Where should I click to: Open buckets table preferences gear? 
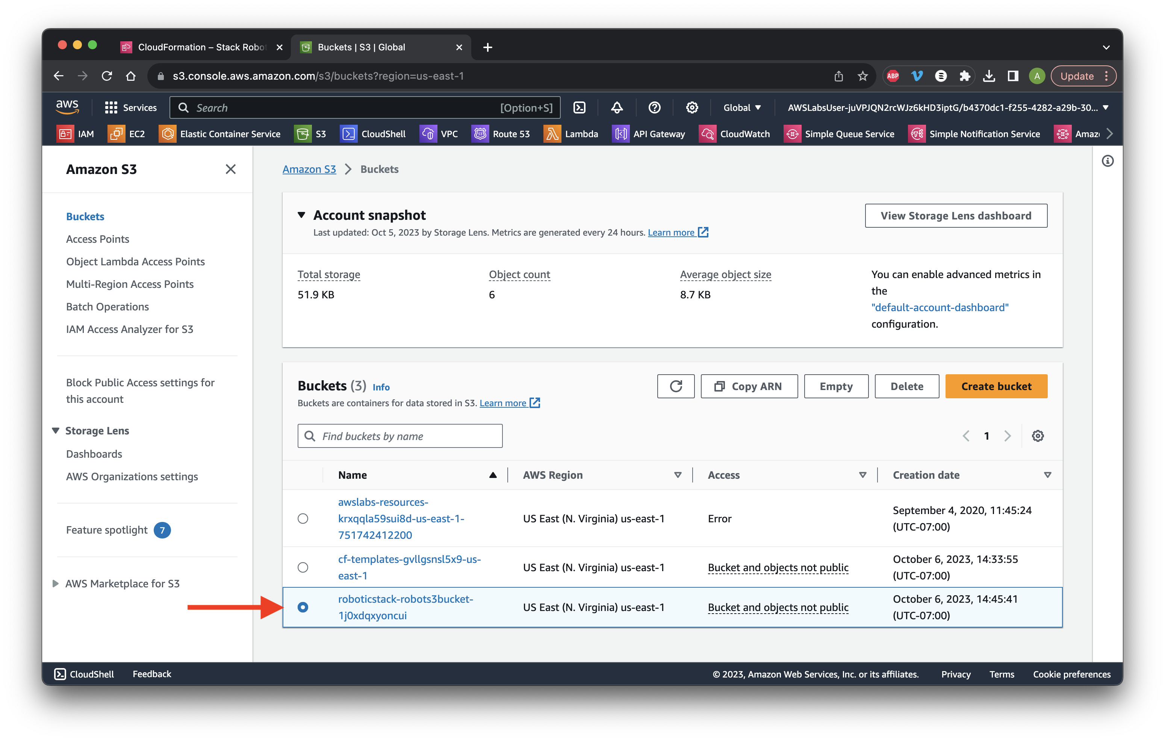tap(1037, 436)
